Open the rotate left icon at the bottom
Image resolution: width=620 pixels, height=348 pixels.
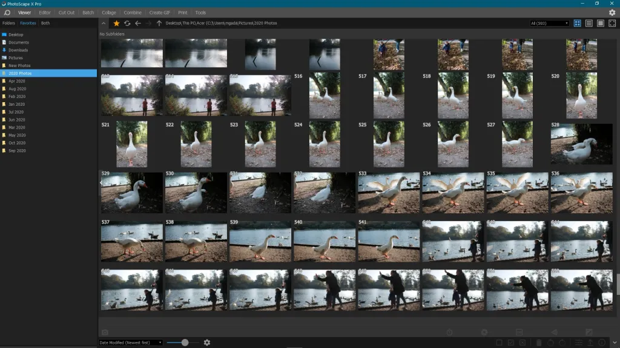click(x=550, y=342)
